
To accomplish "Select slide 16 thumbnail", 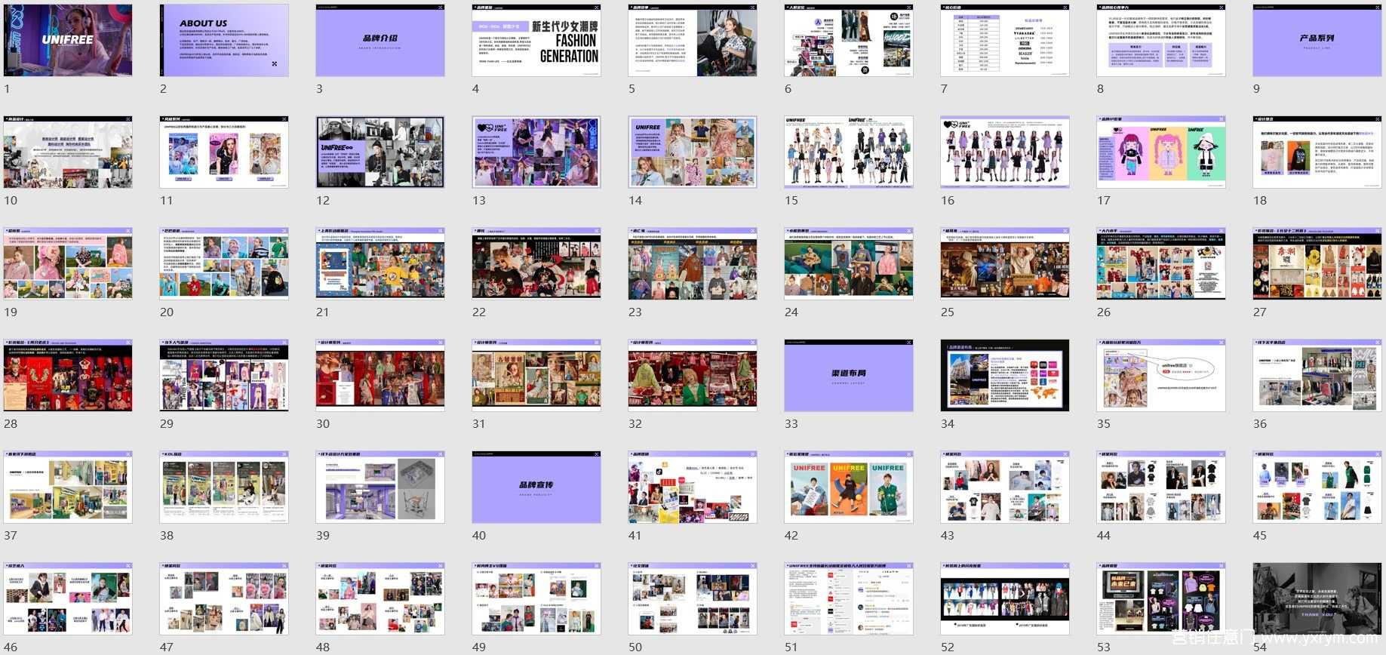I will pos(1005,152).
